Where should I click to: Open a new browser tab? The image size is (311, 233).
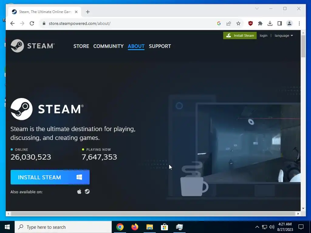88,12
